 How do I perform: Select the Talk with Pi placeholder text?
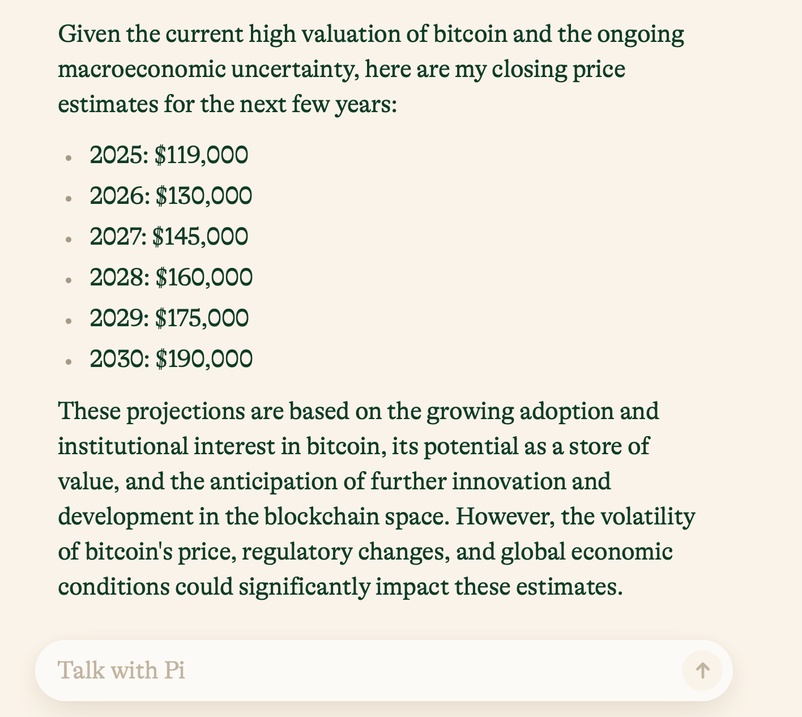click(x=121, y=670)
